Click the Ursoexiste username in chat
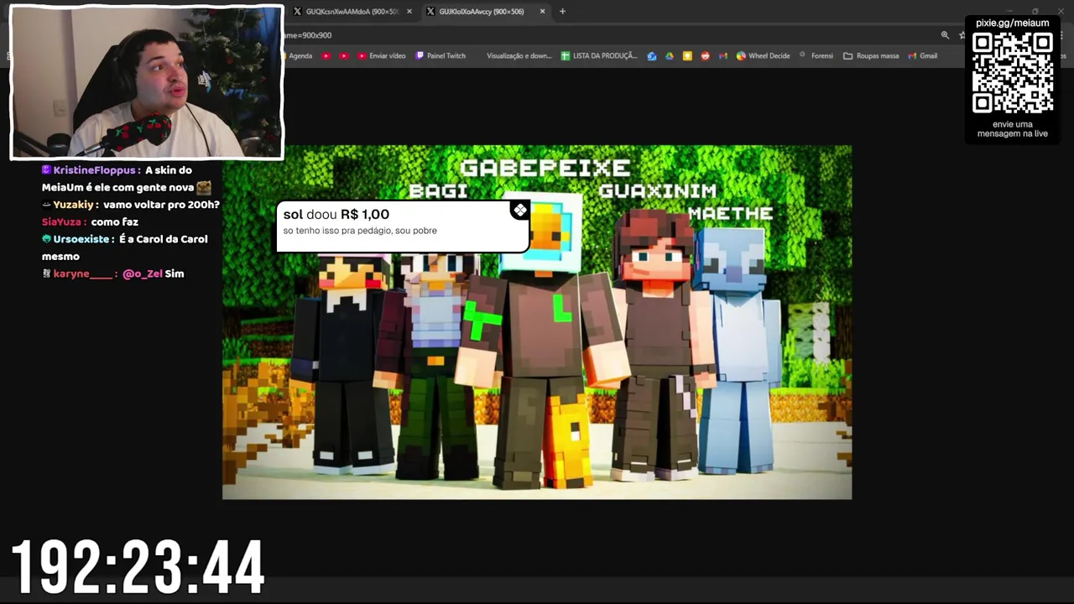 coord(81,239)
